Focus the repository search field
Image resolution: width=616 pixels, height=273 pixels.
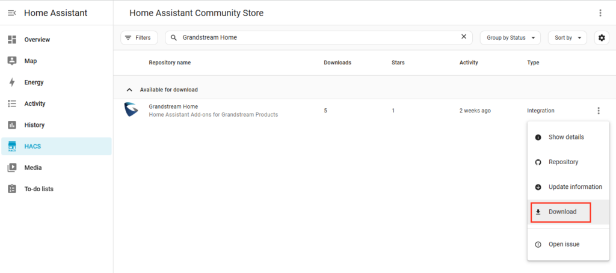[x=320, y=38]
